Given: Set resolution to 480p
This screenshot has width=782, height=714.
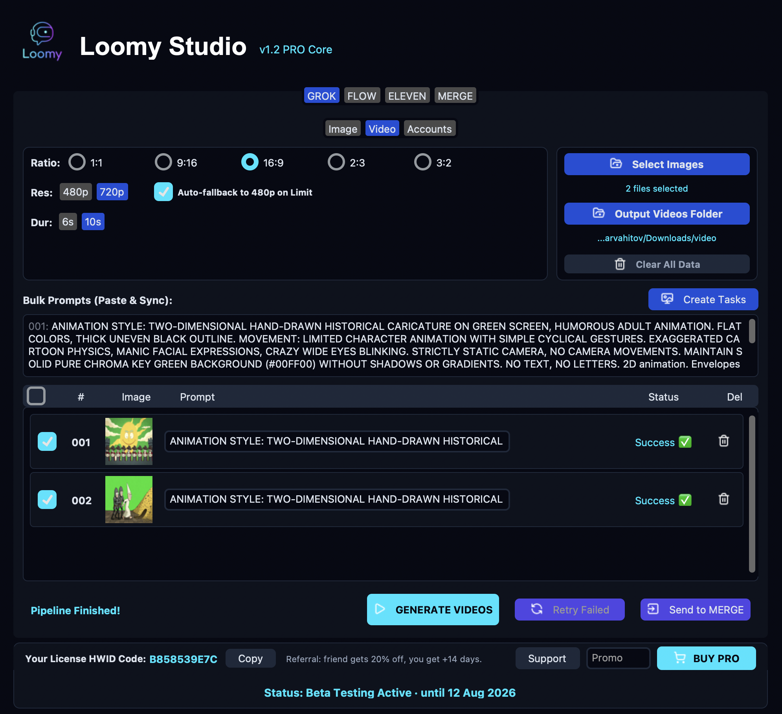Looking at the screenshot, I should (75, 192).
